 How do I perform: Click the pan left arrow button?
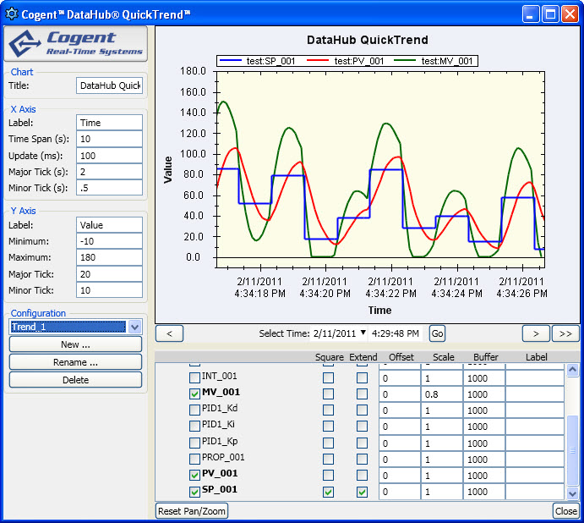click(170, 333)
